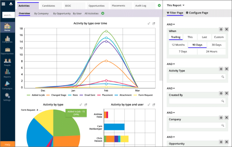Screen dimensions: 232x147
Task: Expand AND operator above Created By
Action: click(x=171, y=88)
